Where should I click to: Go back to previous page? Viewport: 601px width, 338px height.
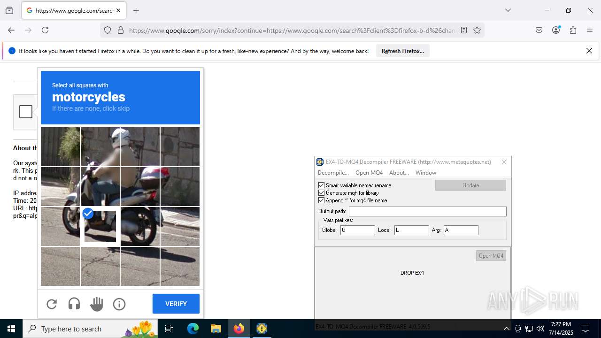[11, 30]
